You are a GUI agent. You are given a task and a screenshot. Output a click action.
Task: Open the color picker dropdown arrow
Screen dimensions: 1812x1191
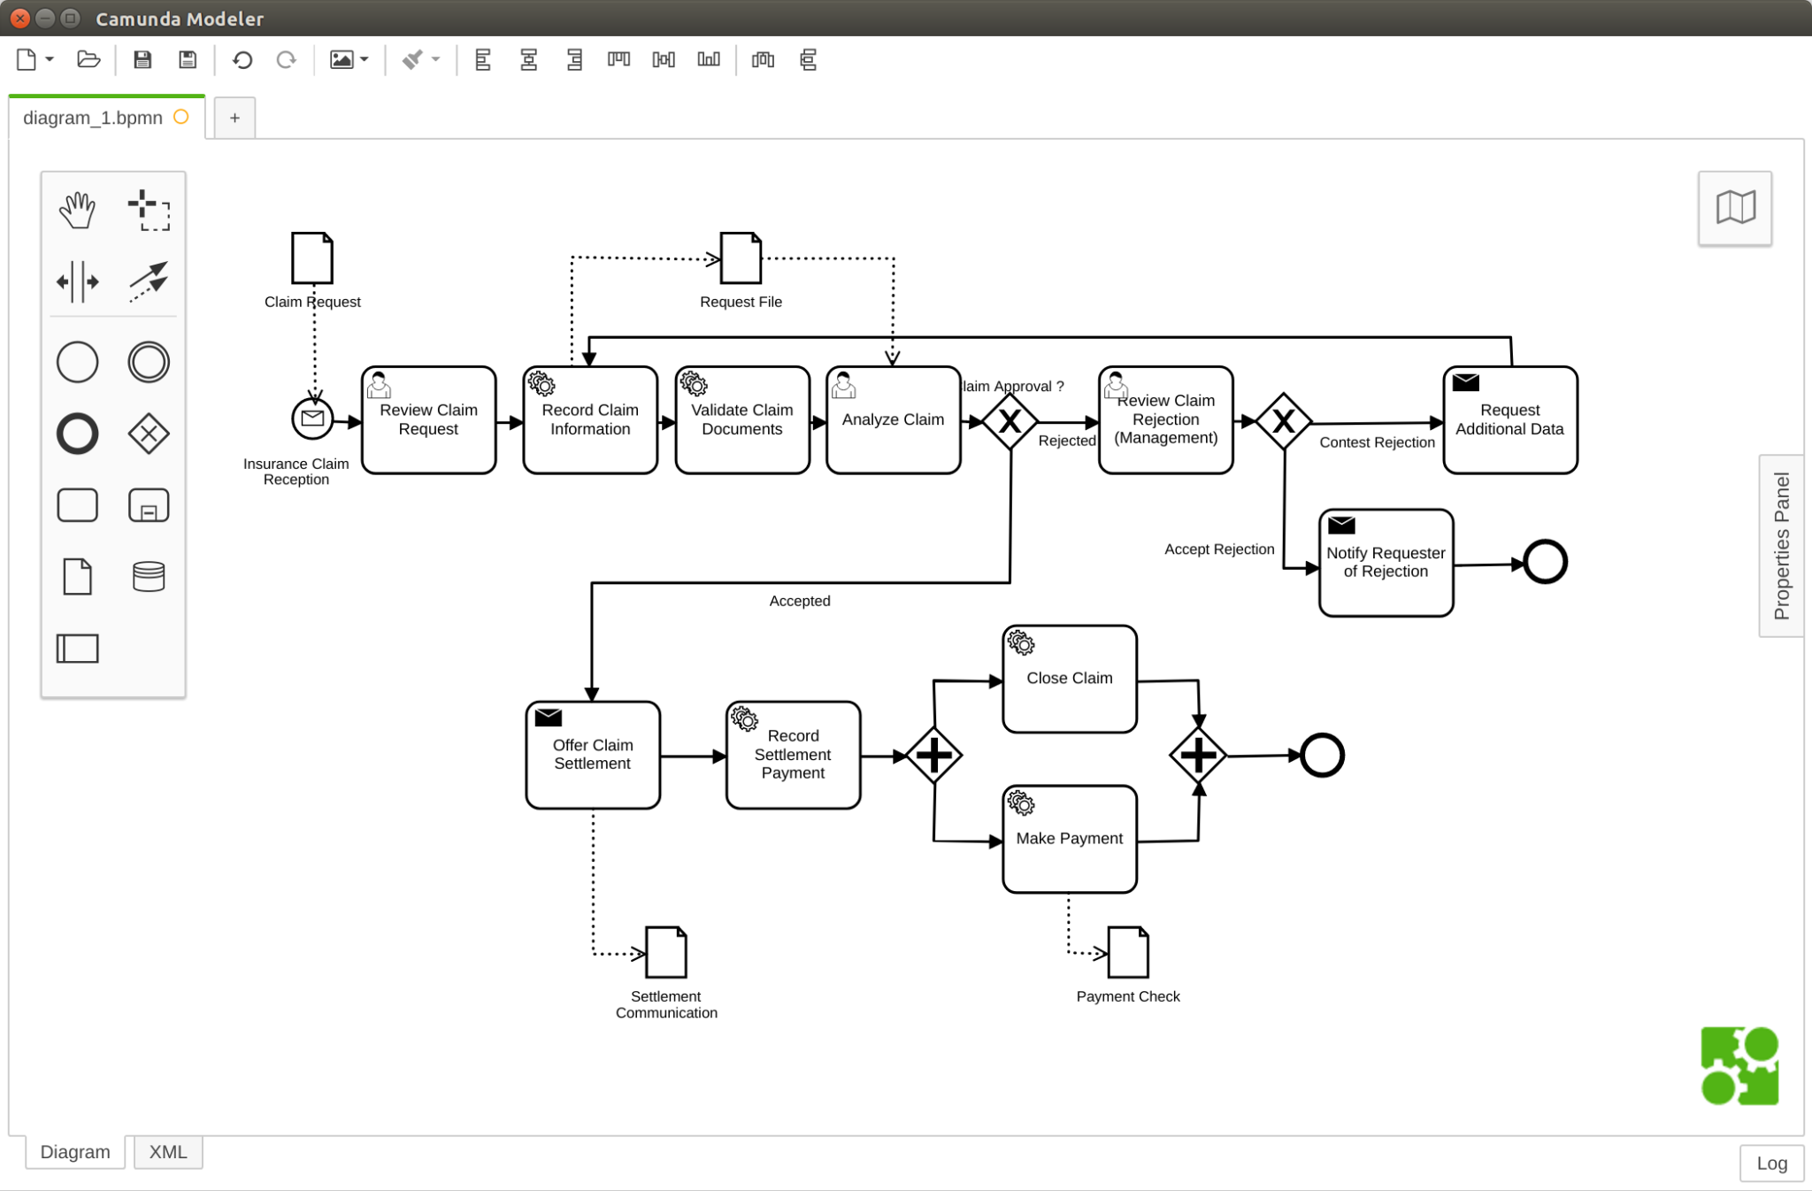click(x=434, y=59)
